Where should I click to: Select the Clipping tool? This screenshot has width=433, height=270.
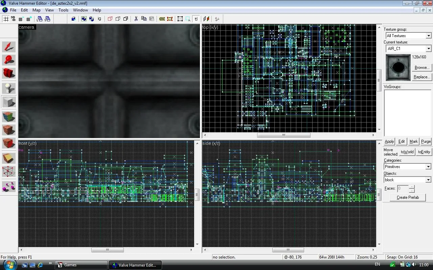click(9, 158)
